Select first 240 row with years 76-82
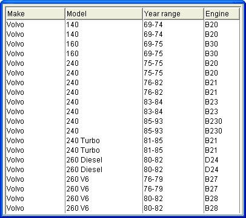Screen dimensions: 246x218 (123, 83)
